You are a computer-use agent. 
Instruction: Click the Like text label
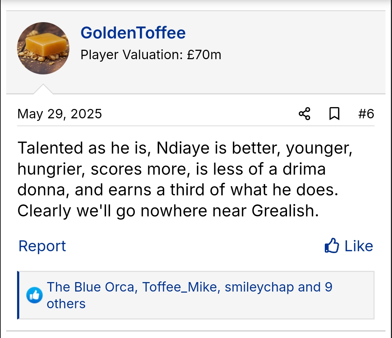pos(359,246)
